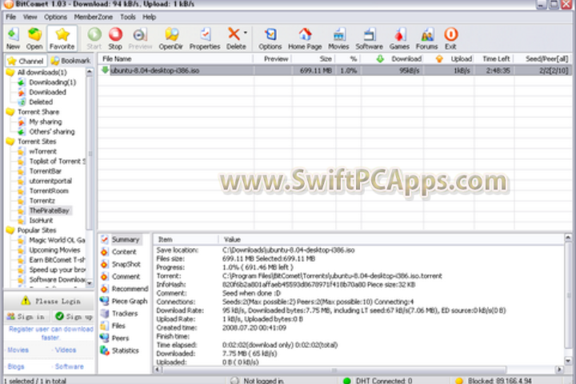Click the Sign up button
This screenshot has height=384, width=576.
coord(73,316)
